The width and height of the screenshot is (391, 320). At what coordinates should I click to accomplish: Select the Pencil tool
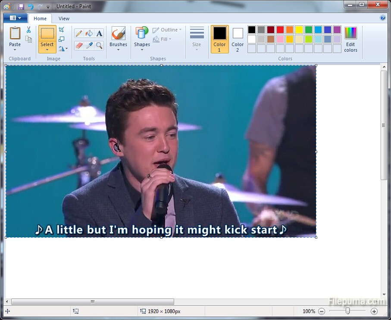pos(79,34)
